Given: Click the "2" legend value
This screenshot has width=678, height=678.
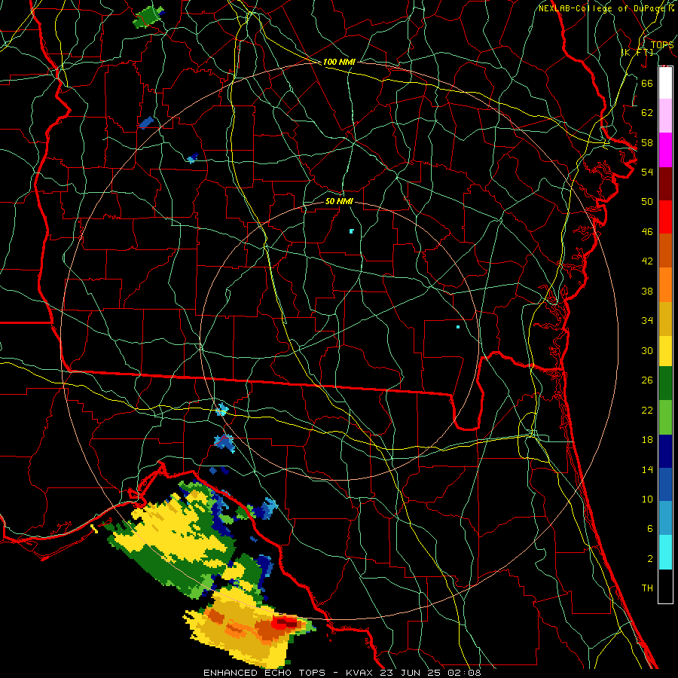Looking at the screenshot, I should click(649, 559).
